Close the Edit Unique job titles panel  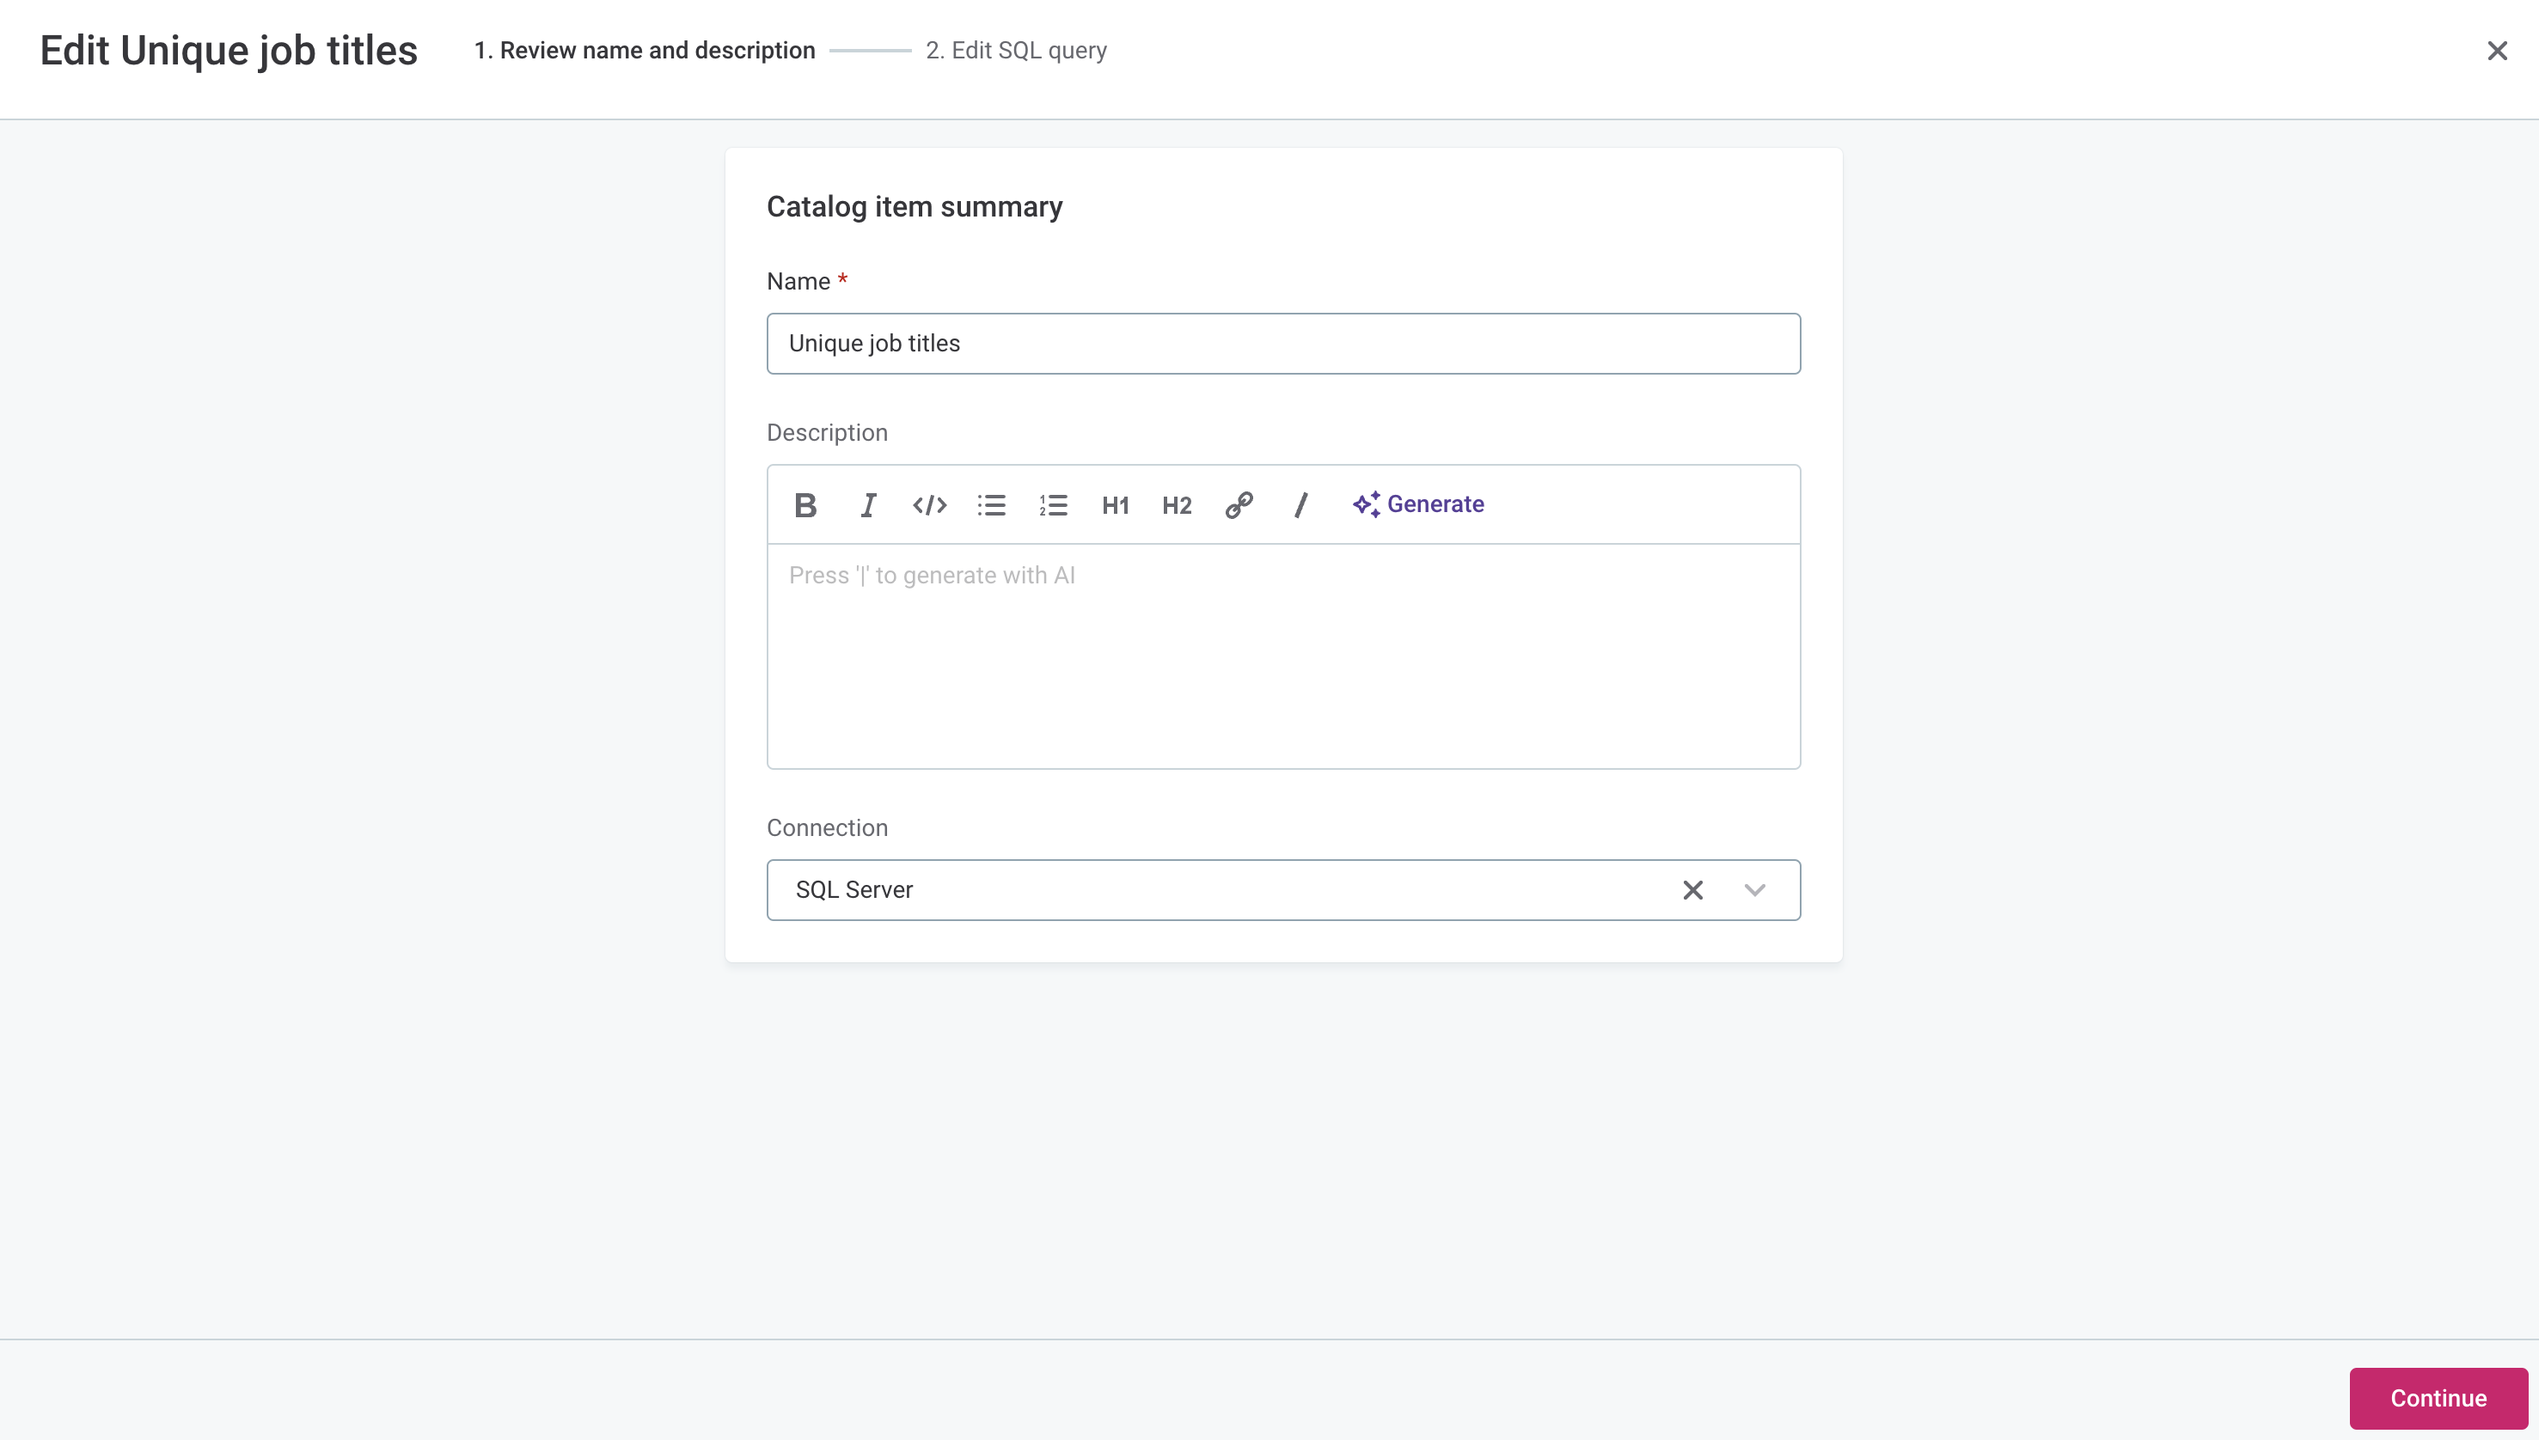[2497, 51]
